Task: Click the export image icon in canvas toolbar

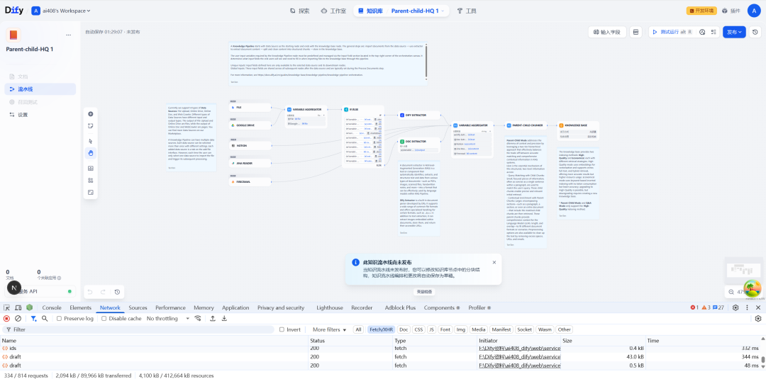Action: [90, 169]
